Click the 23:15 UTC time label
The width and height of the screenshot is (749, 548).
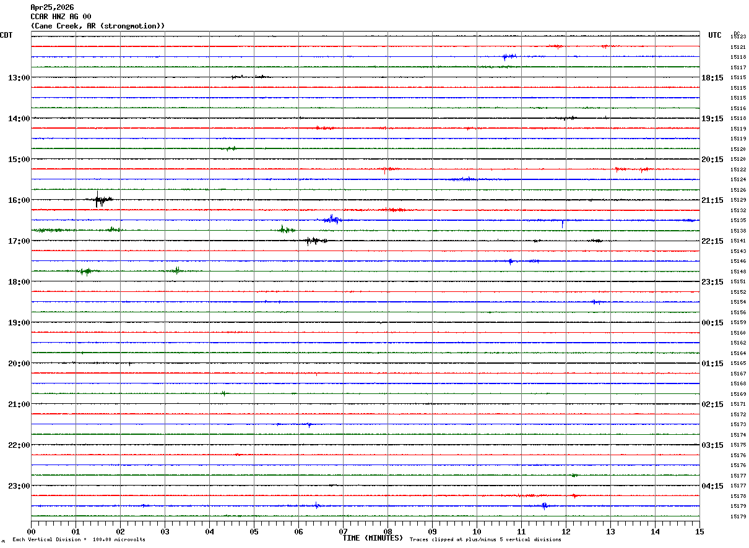click(x=712, y=282)
